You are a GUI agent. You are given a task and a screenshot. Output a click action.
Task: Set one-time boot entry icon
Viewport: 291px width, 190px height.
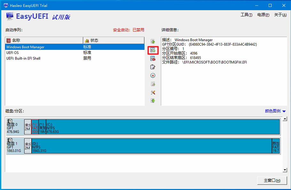tap(153, 75)
